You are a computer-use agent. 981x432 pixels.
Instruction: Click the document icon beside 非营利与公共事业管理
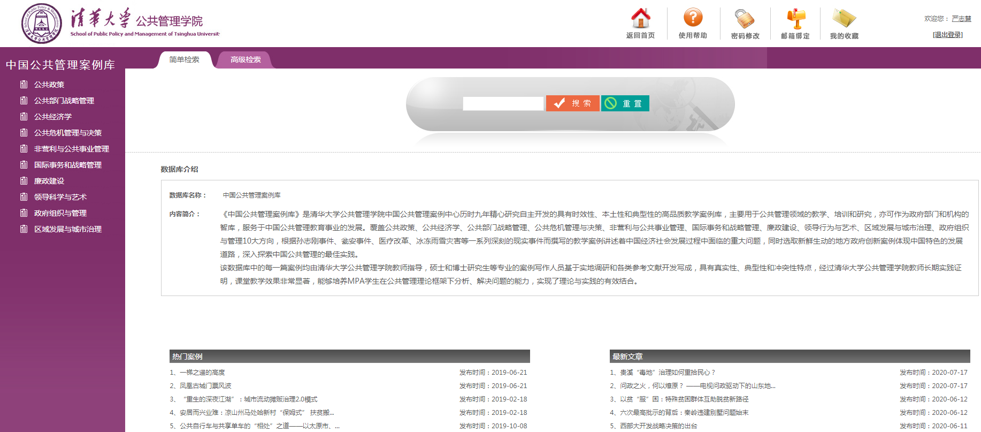[x=24, y=148]
